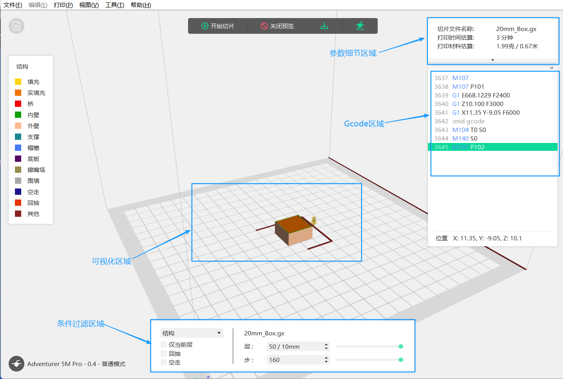Click the round document icon at top left
The width and height of the screenshot is (563, 379).
[x=16, y=26]
